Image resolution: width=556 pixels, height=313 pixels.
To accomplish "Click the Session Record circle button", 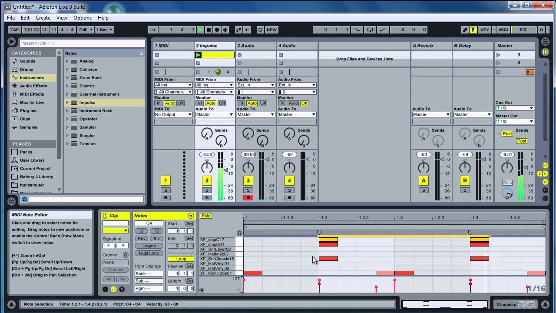I will (260, 30).
